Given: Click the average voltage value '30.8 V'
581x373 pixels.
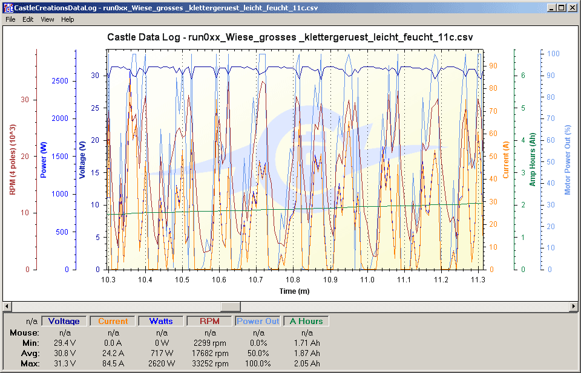Looking at the screenshot, I should tap(65, 354).
